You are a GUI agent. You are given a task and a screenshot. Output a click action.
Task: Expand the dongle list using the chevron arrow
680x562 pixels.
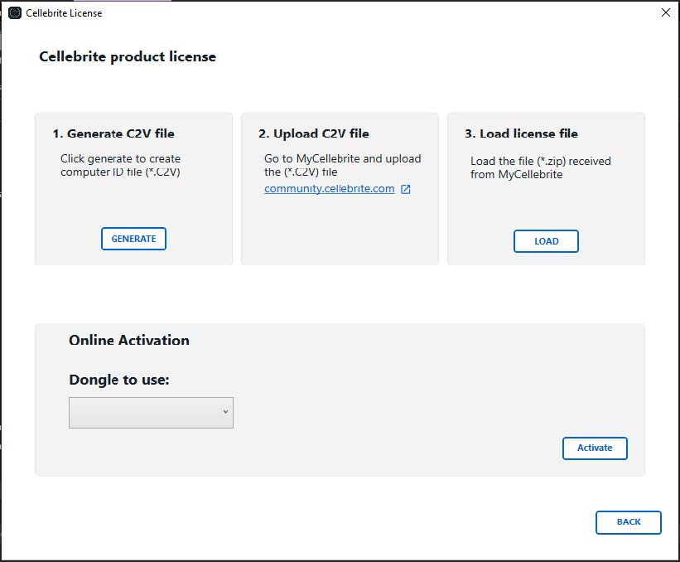(225, 411)
